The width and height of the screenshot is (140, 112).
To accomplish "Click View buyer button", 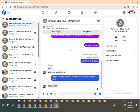I will coord(56,32).
